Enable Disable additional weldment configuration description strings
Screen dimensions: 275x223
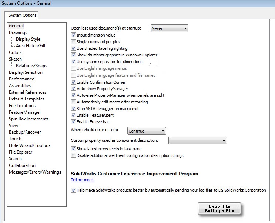pos(73,155)
